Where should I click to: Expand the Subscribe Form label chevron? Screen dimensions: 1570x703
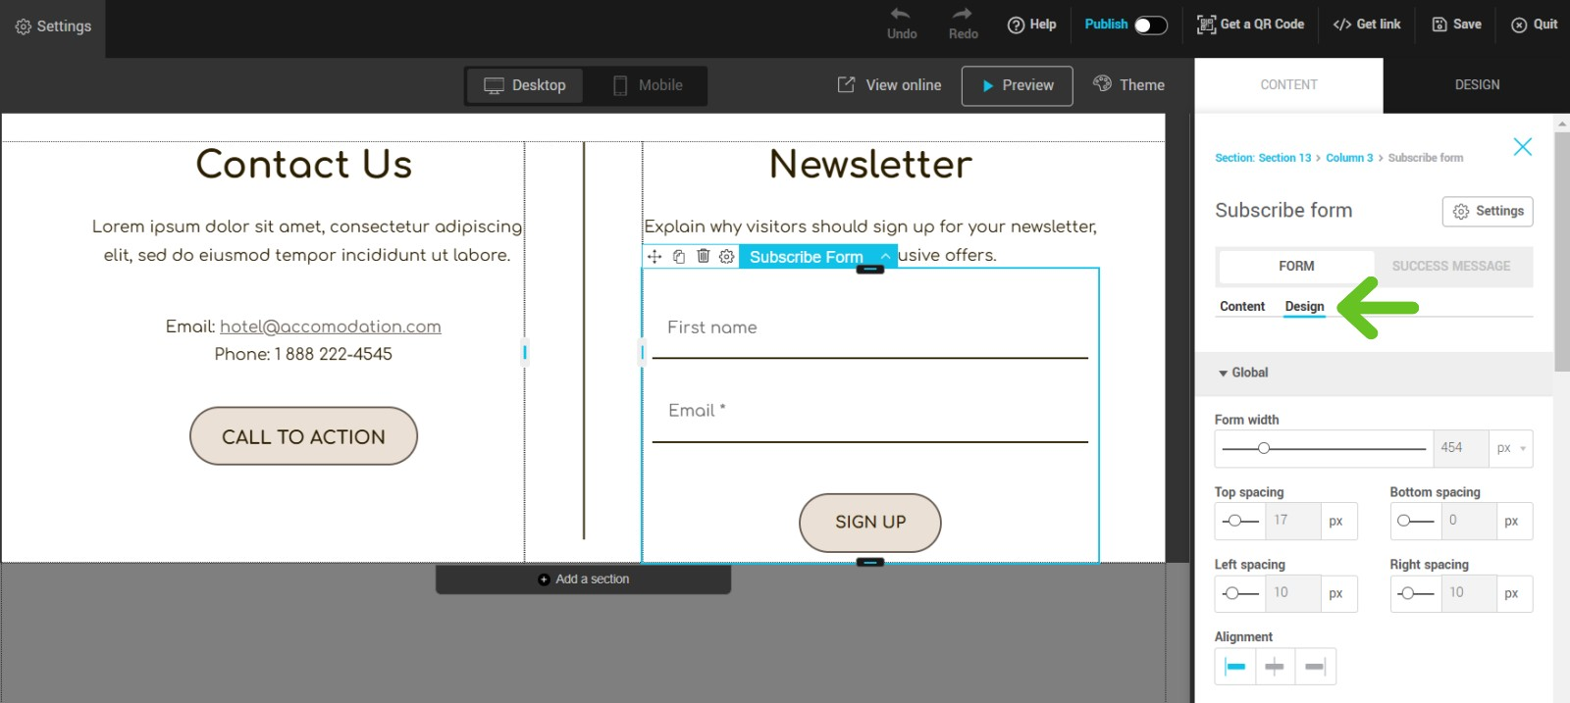tap(885, 257)
